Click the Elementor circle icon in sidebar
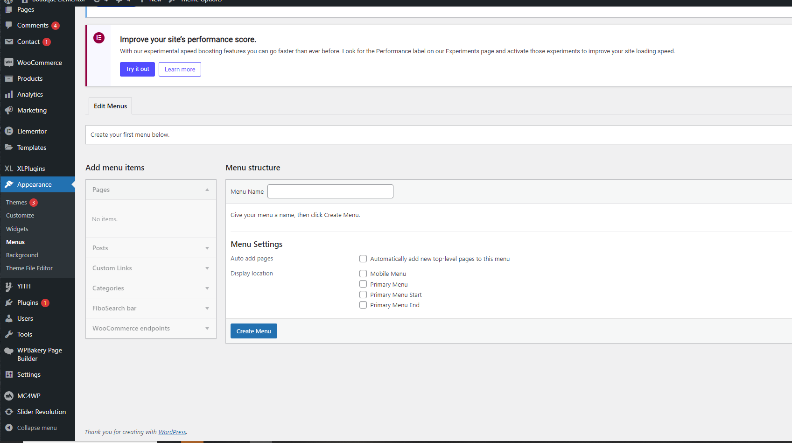 tap(9, 131)
